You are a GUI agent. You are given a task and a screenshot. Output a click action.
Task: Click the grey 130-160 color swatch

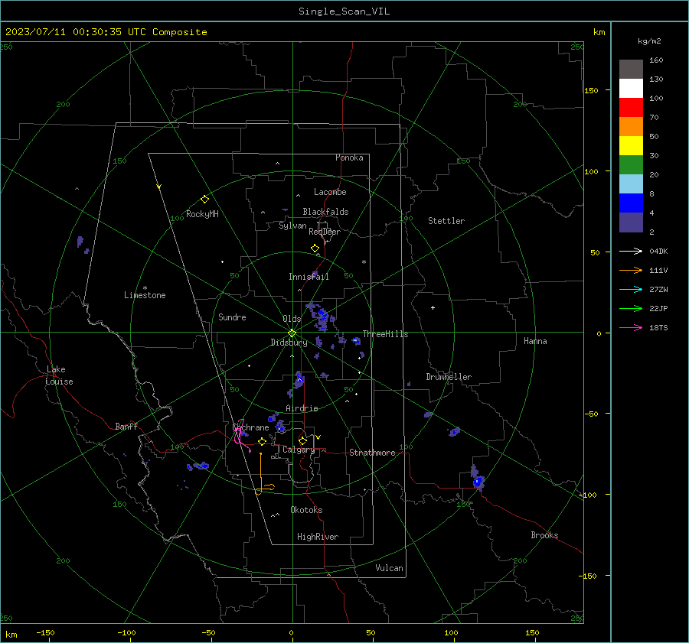631,70
